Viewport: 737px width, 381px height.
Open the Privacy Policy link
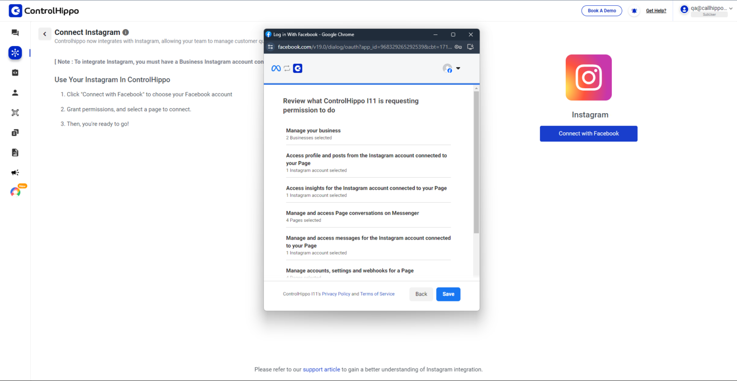(336, 294)
